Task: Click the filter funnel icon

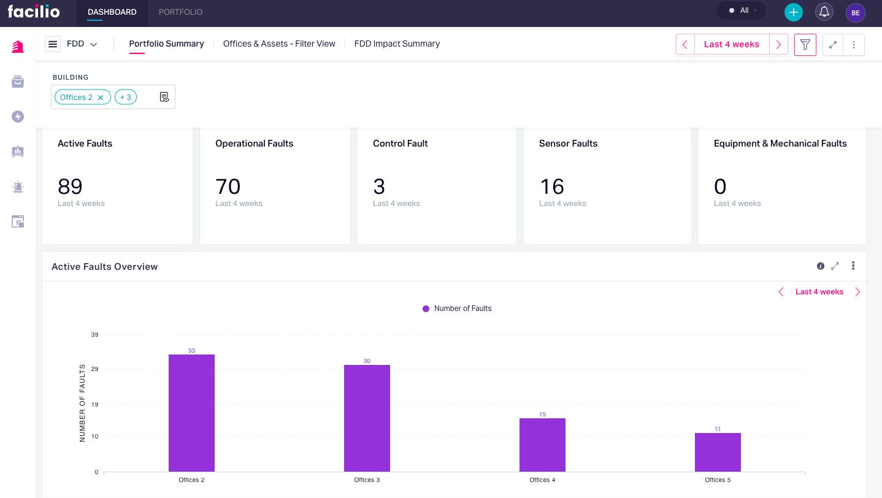Action: point(805,45)
